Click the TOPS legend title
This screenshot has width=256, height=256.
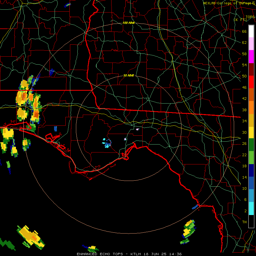[x=250, y=17]
